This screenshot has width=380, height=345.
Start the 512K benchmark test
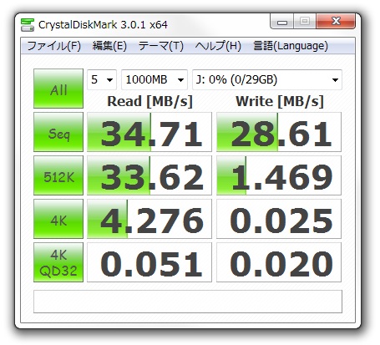[58, 175]
